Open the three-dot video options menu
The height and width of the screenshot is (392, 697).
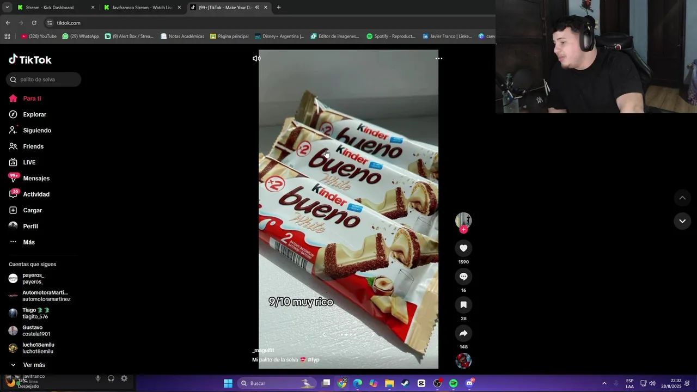tap(439, 58)
